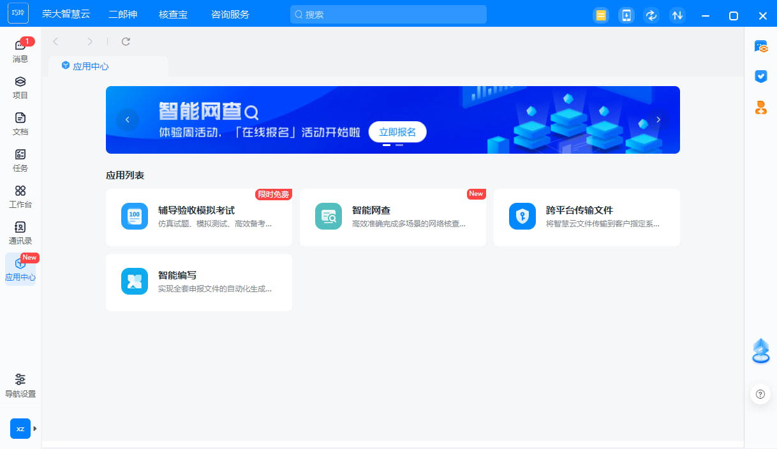
Task: Click the refresh page icon
Action: pyautogui.click(x=126, y=41)
